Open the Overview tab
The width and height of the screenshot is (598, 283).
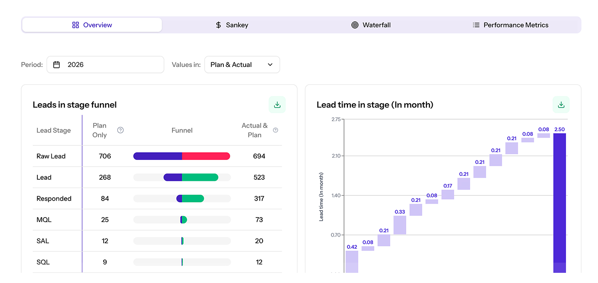coord(92,25)
